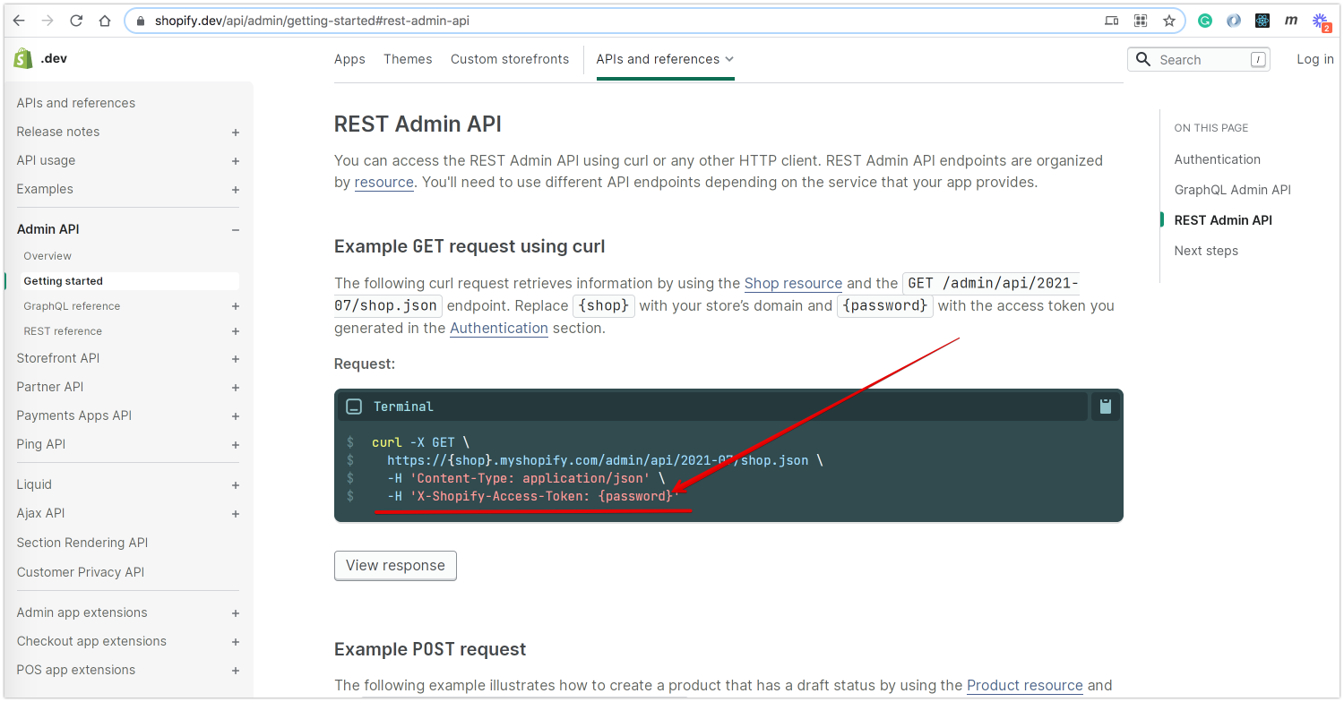Focus the Search input field
The height and width of the screenshot is (702, 1344).
(1199, 59)
